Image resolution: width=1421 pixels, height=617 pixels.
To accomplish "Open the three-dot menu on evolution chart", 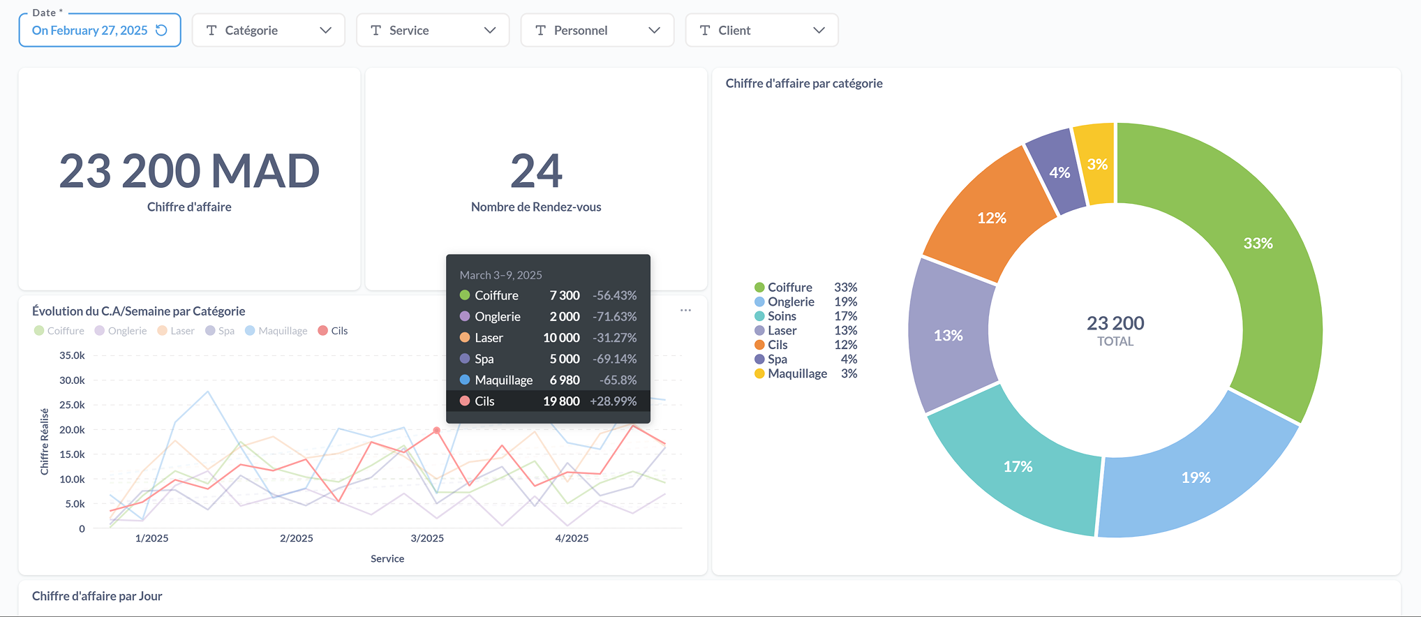I will [685, 311].
